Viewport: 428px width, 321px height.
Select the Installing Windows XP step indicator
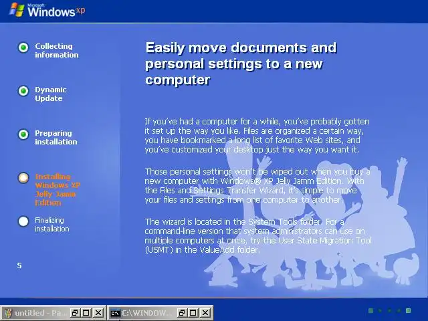tap(23, 178)
